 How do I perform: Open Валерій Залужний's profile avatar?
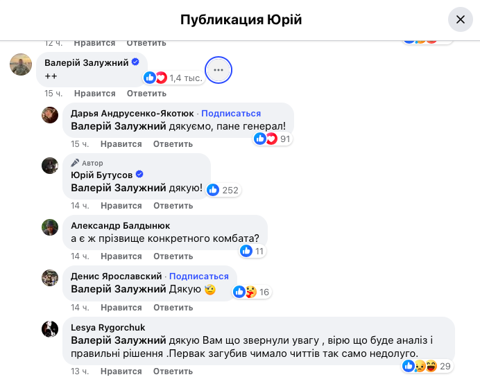pos(21,64)
